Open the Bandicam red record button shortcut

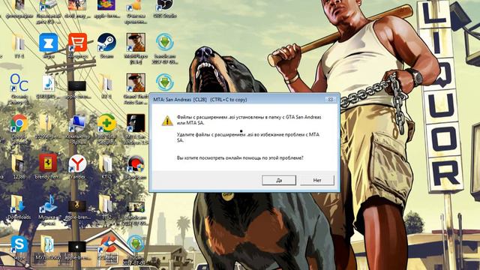click(136, 163)
